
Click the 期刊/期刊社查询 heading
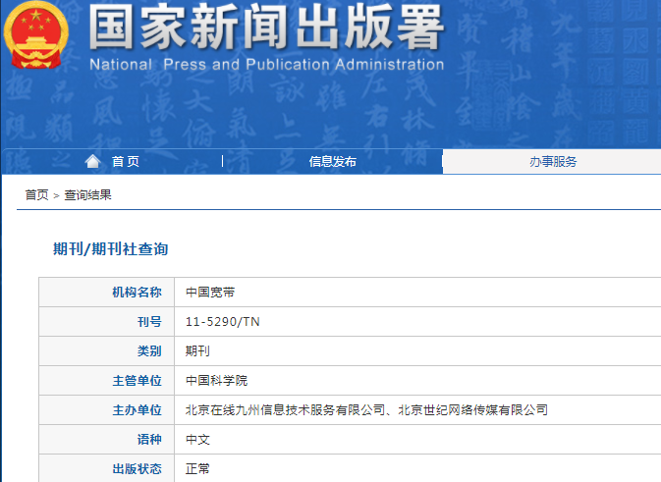pyautogui.click(x=110, y=249)
